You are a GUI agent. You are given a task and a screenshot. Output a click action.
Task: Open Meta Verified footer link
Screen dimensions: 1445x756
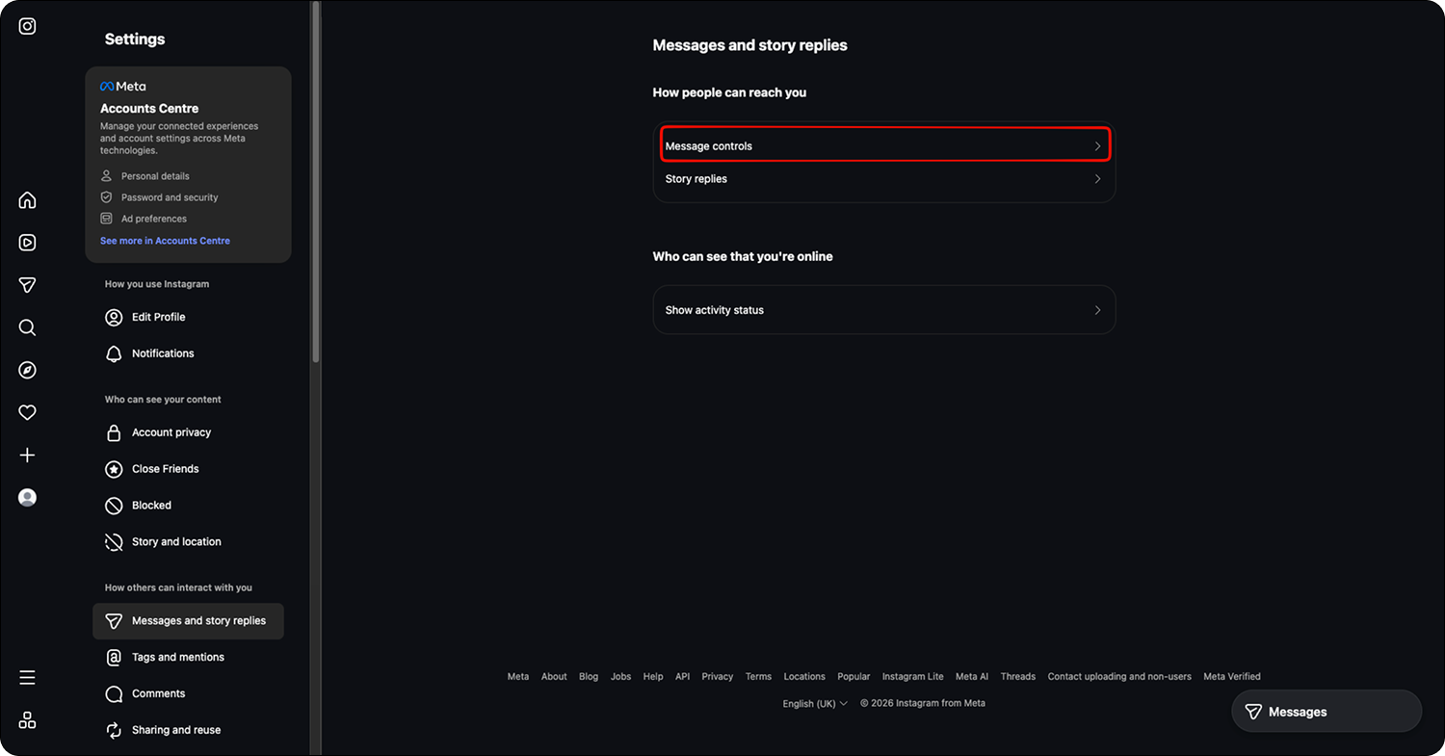point(1232,676)
